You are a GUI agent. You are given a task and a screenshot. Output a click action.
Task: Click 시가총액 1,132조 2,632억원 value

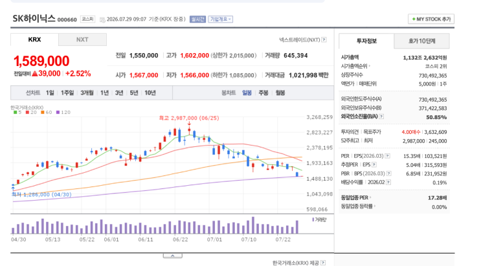pyautogui.click(x=425, y=58)
